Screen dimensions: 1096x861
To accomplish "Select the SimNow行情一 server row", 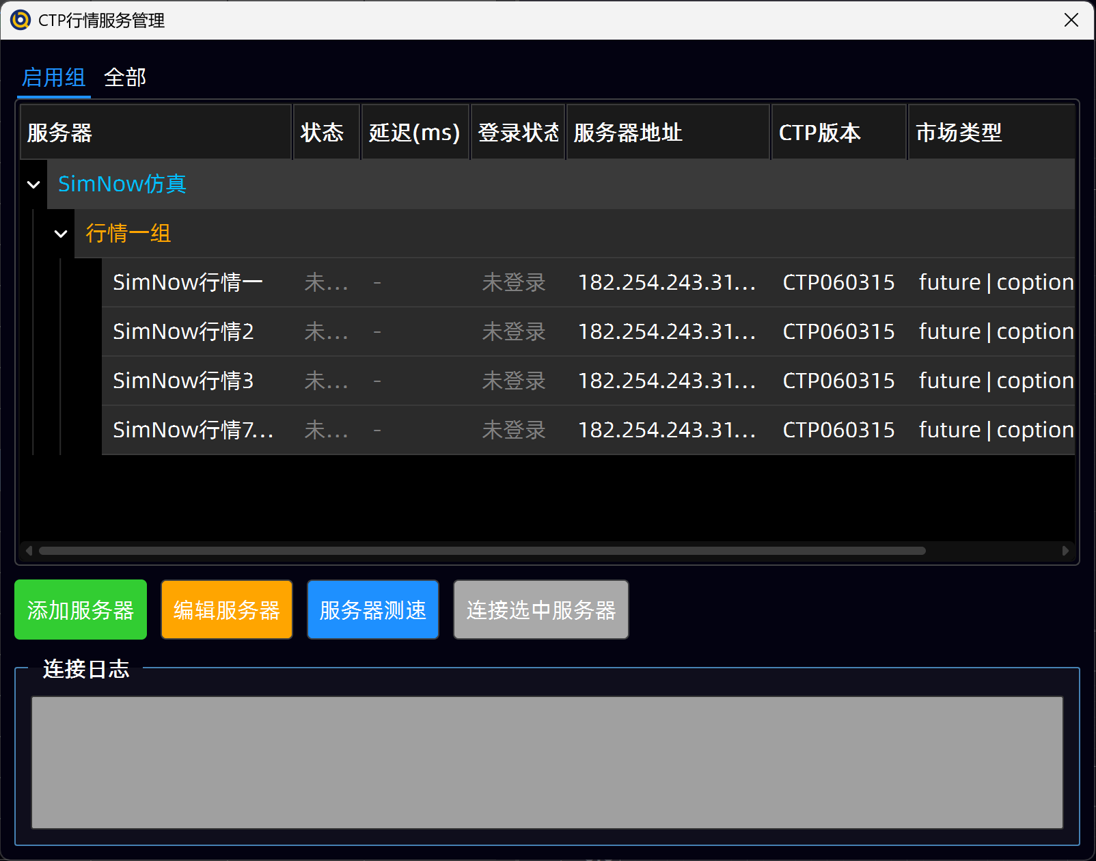I will tap(188, 282).
